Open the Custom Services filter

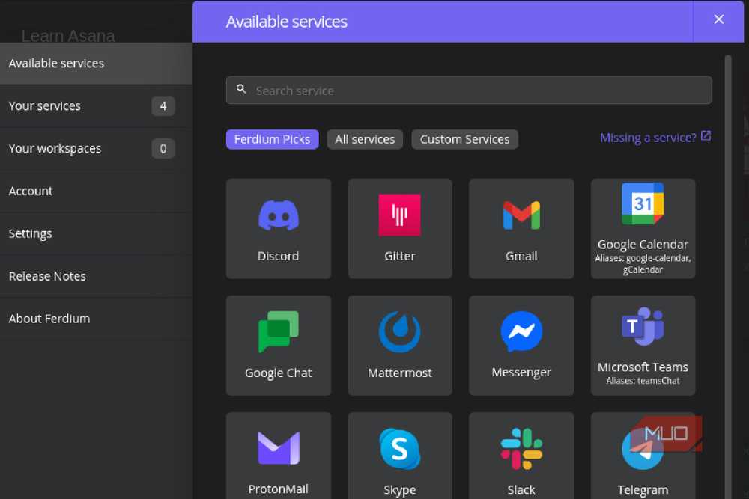tap(465, 139)
